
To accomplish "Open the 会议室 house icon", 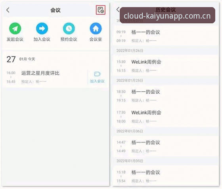I will 96,28.
